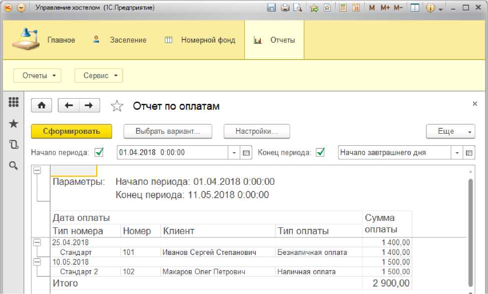The height and width of the screenshot is (294, 488).
Task: Click scroll up arrow of report area
Action: pos(470,172)
